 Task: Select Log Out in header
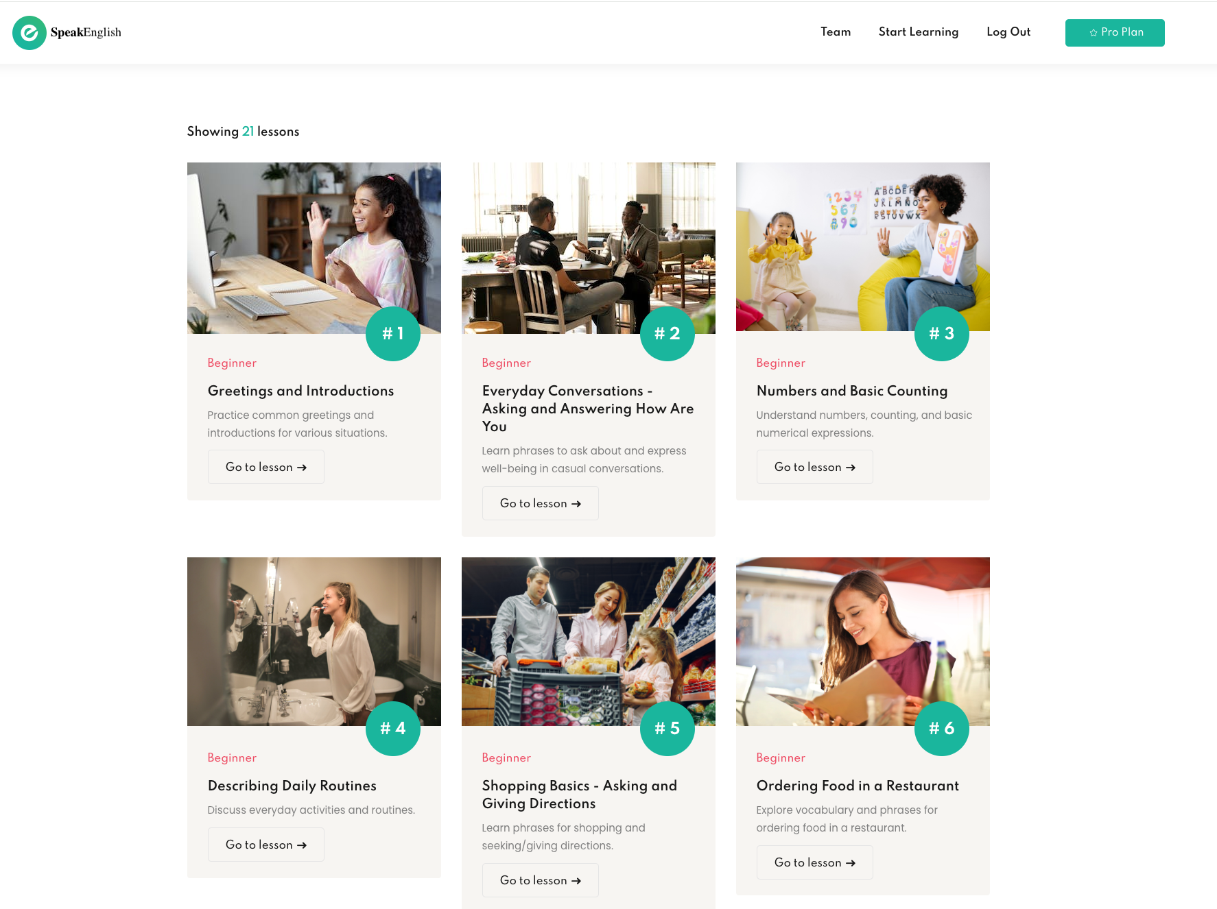pyautogui.click(x=1008, y=32)
